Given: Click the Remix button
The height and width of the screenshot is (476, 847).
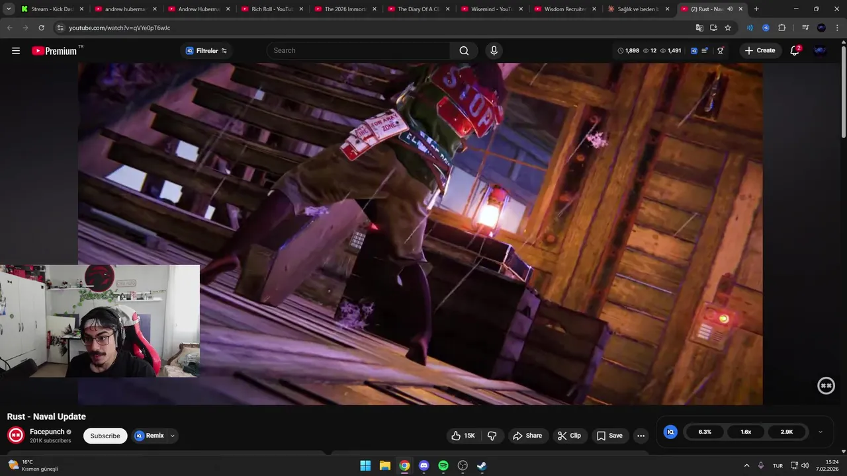Looking at the screenshot, I should (x=150, y=436).
